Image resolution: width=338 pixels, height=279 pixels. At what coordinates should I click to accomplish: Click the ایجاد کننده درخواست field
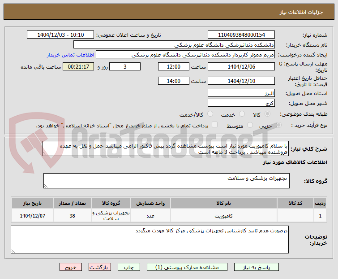pos(185,54)
